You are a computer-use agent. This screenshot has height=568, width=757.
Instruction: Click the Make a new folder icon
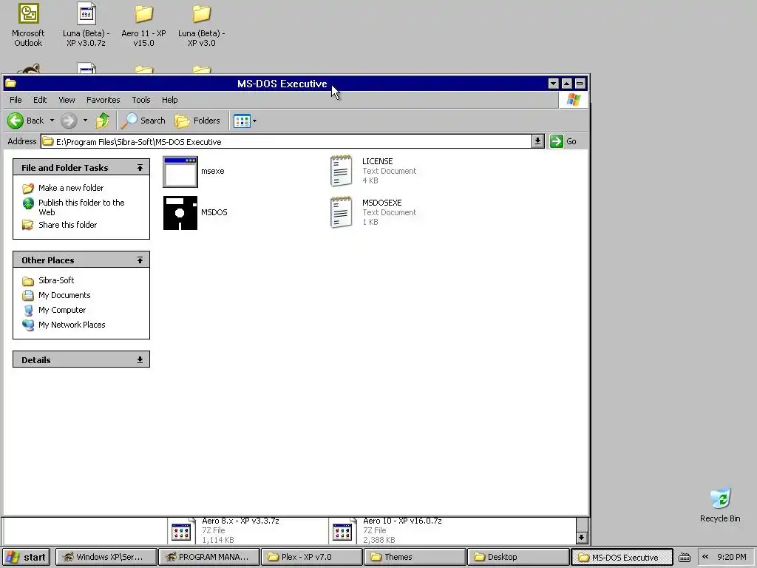click(28, 188)
